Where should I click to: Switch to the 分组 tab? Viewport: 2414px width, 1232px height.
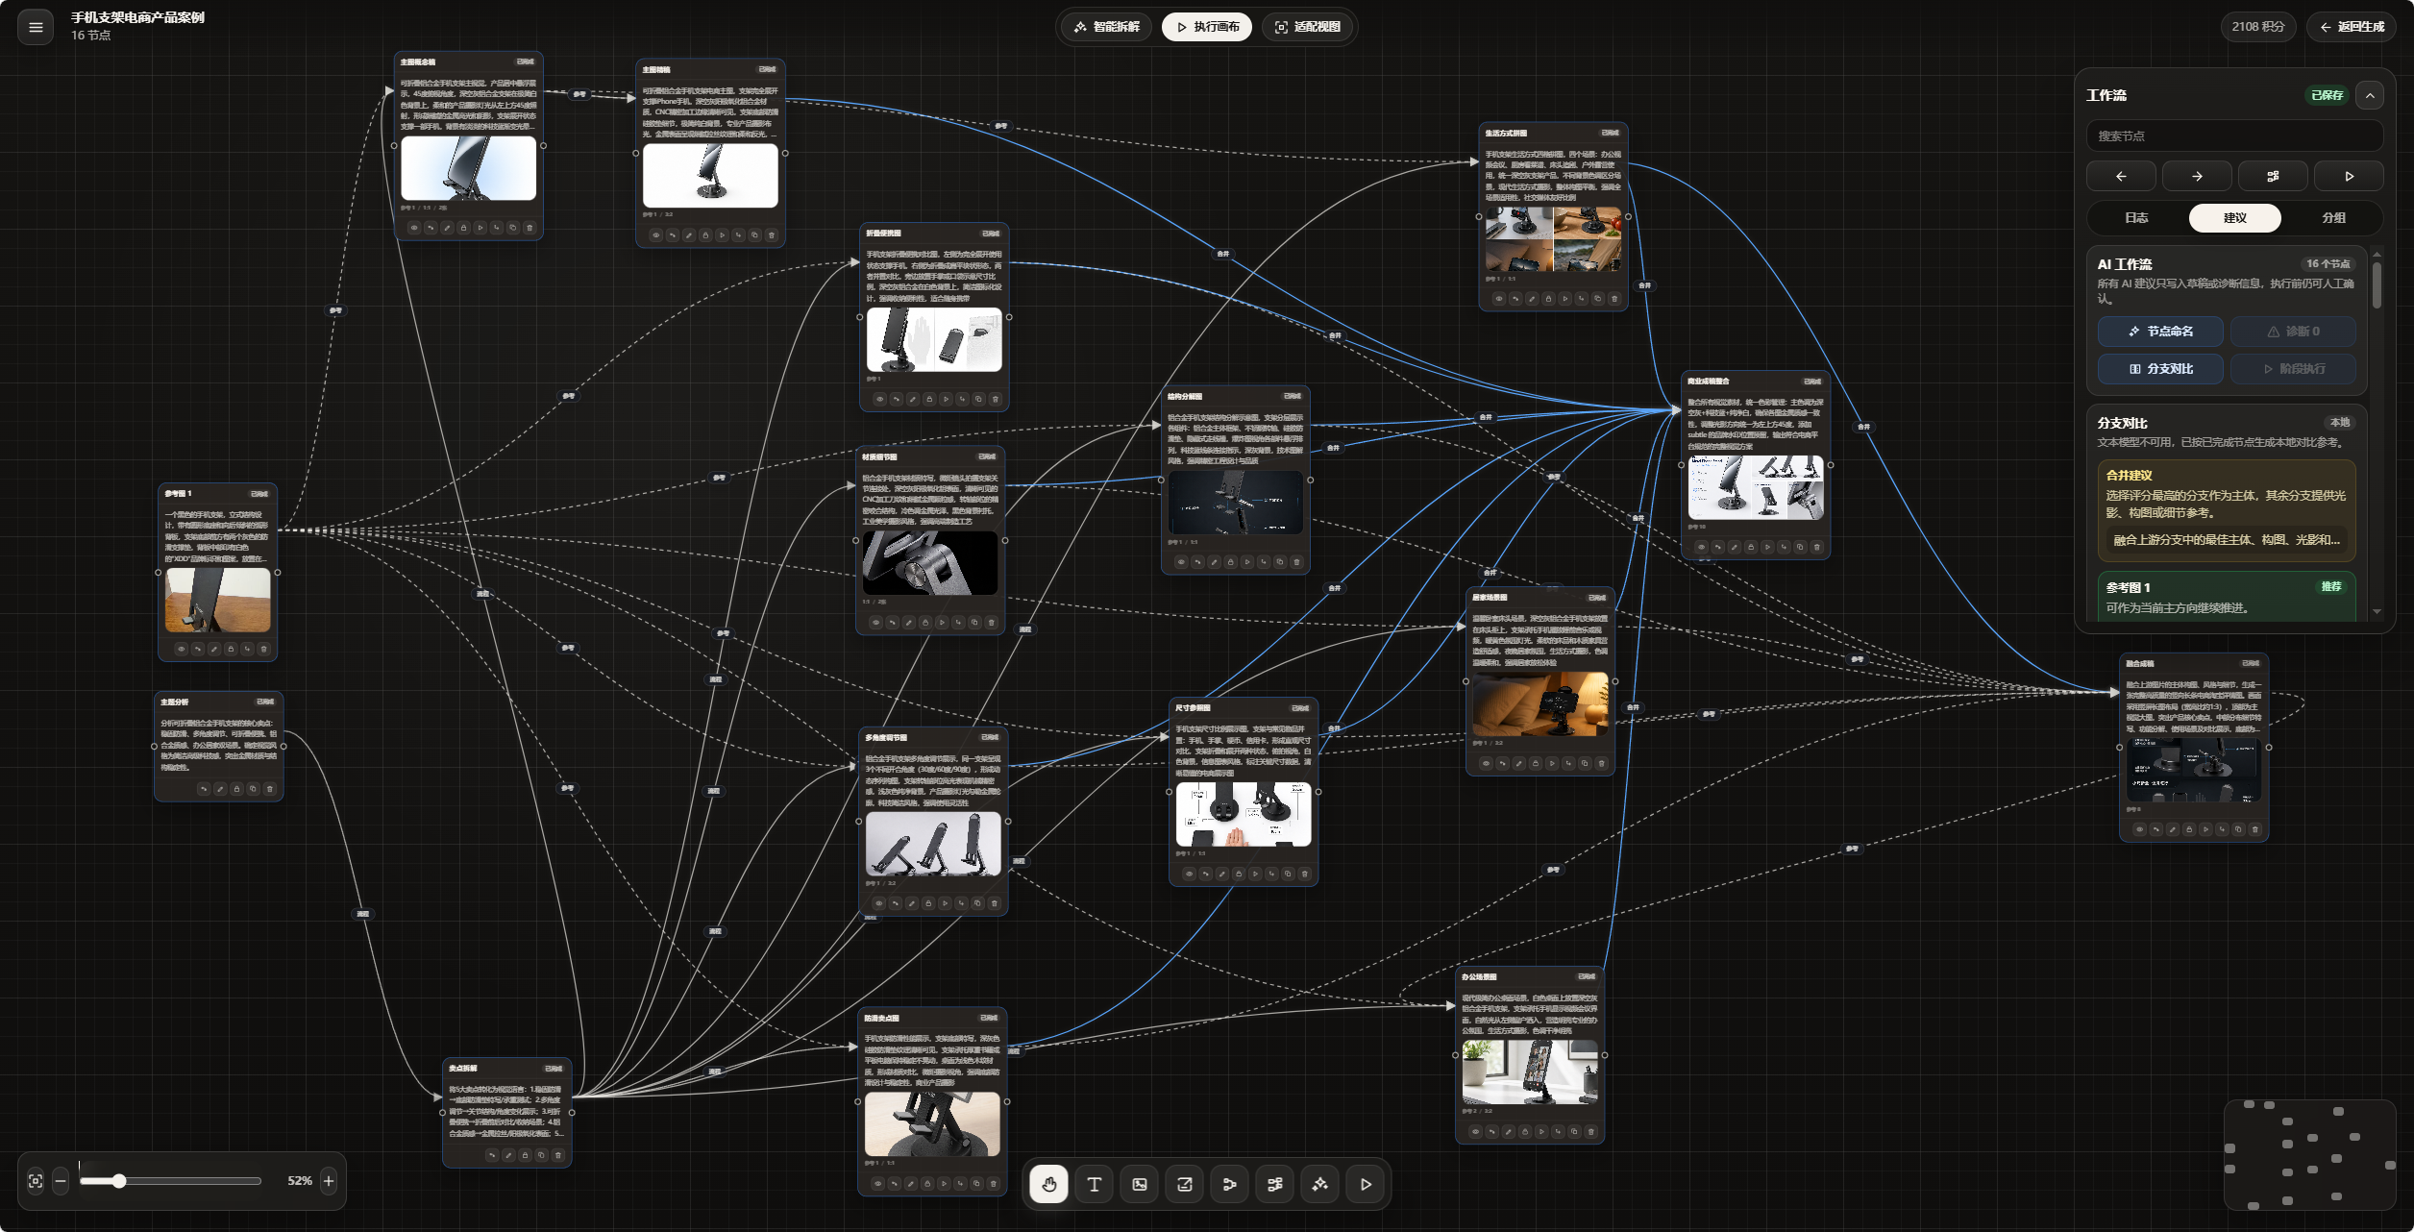[2333, 218]
